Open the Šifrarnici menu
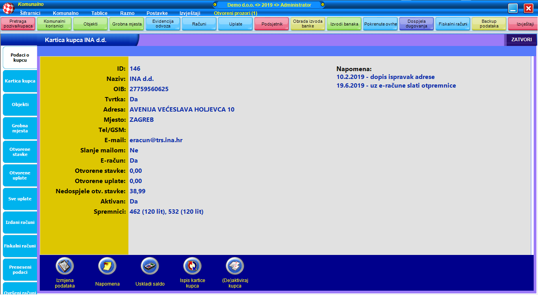 [x=30, y=13]
